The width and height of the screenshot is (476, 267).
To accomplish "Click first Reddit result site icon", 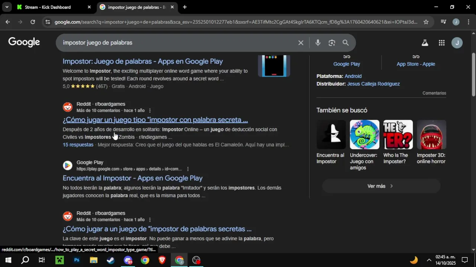I will point(68,107).
